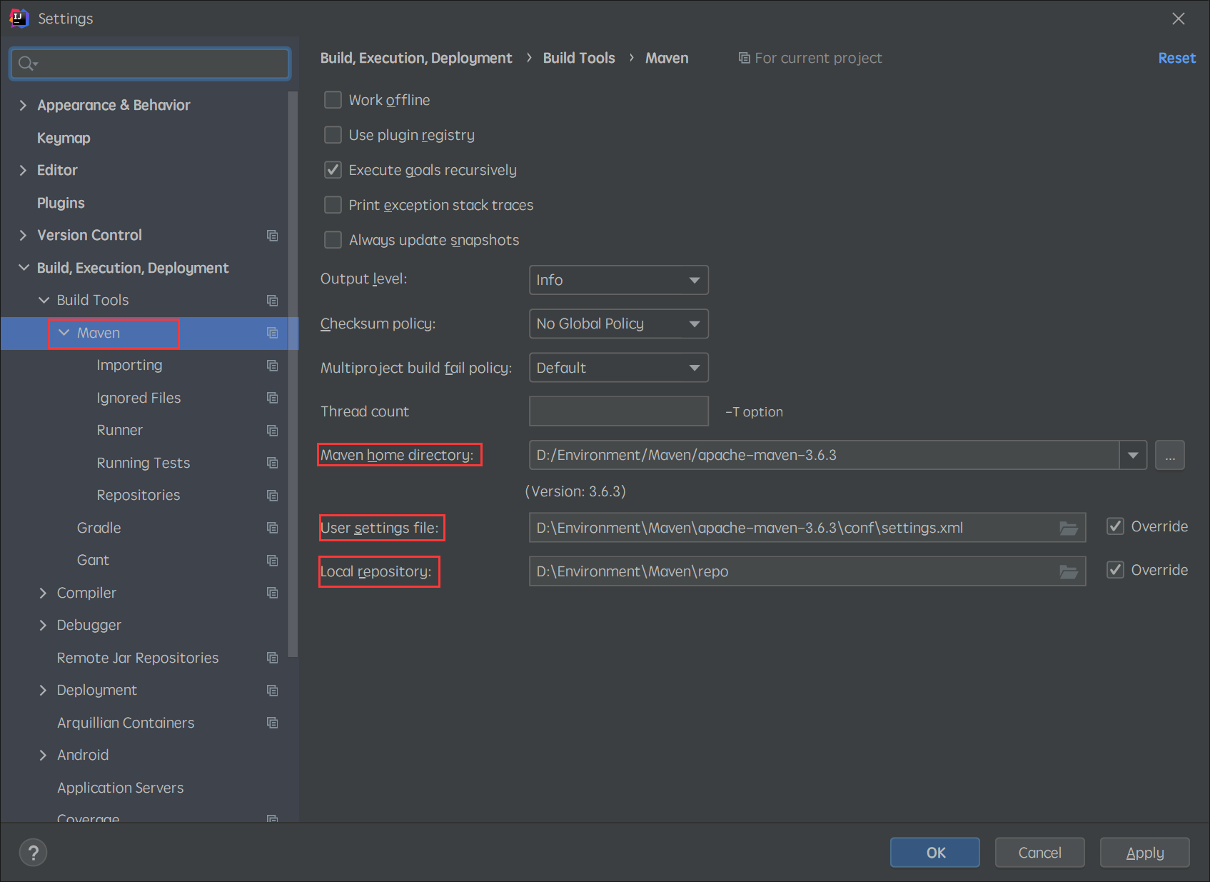This screenshot has height=882, width=1210.
Task: Click the folder browse icon for Local repository
Action: pos(1068,572)
